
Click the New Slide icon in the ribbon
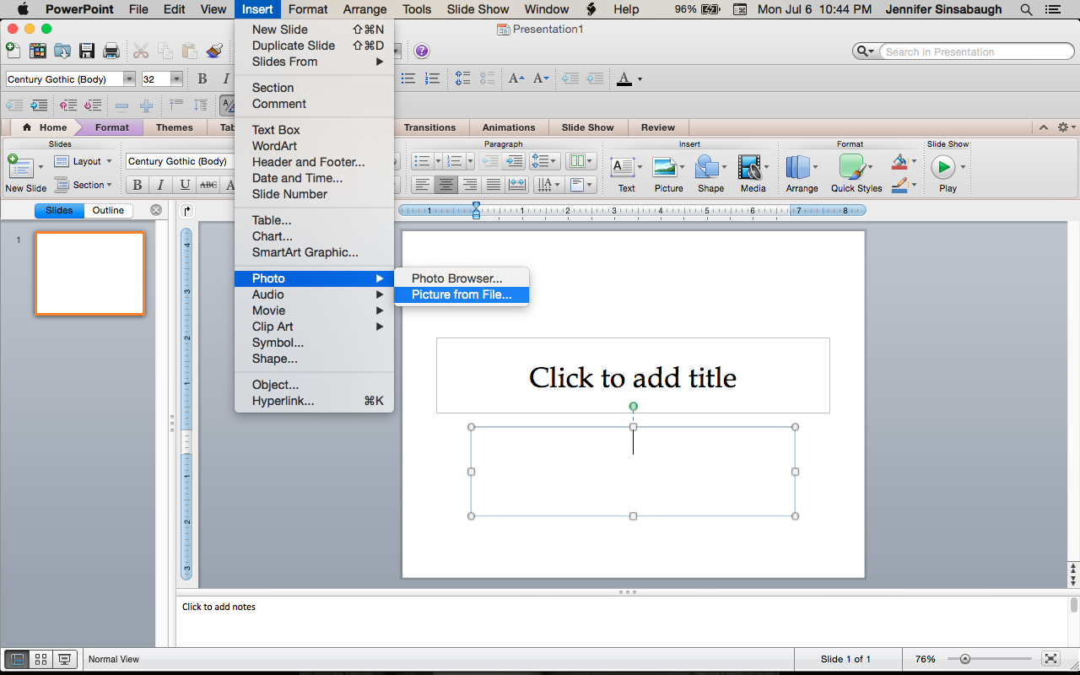pos(20,166)
